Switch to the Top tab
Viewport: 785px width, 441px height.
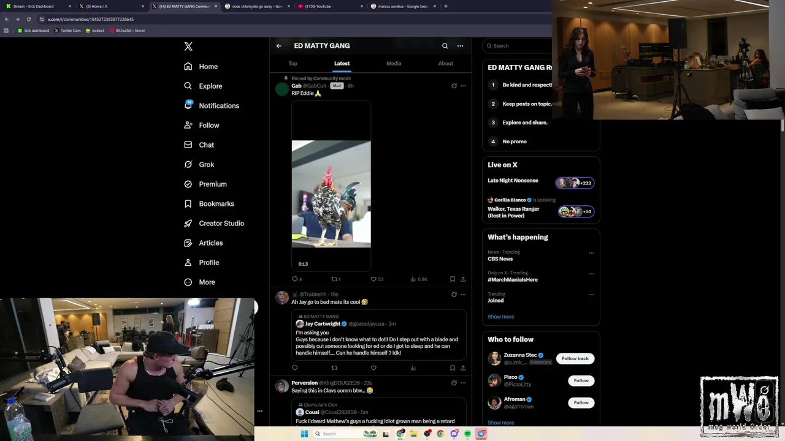[x=293, y=64]
